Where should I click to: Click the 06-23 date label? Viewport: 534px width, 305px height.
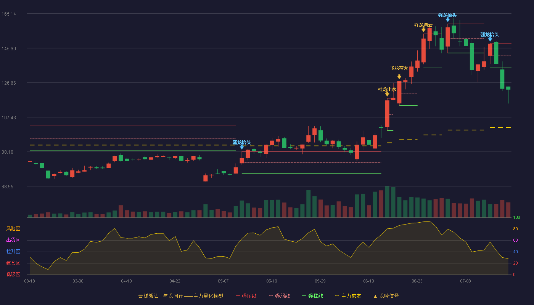click(x=417, y=281)
